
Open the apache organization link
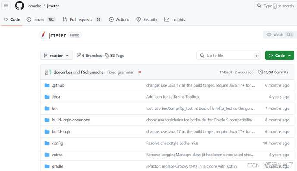tap(34, 6)
